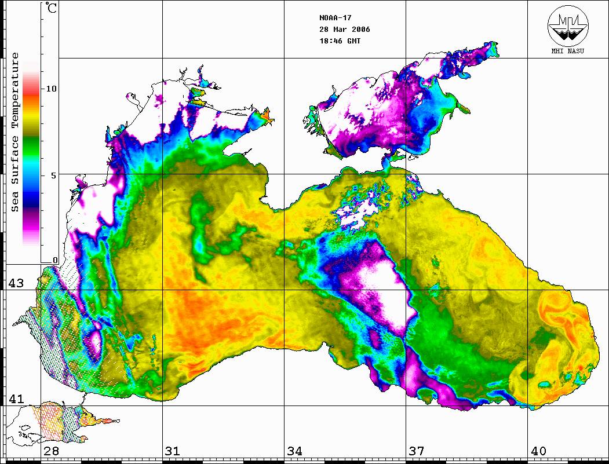Click longitude label '34'
609x464 pixels.
point(294,451)
